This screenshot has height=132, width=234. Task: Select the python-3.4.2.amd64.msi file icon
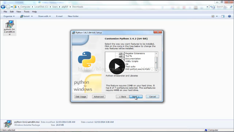[x=10, y=24]
